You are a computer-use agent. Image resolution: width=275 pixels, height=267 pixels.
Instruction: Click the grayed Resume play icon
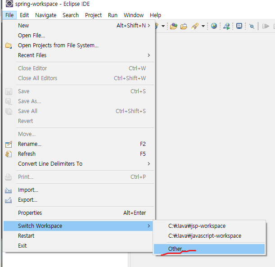tap(266, 26)
